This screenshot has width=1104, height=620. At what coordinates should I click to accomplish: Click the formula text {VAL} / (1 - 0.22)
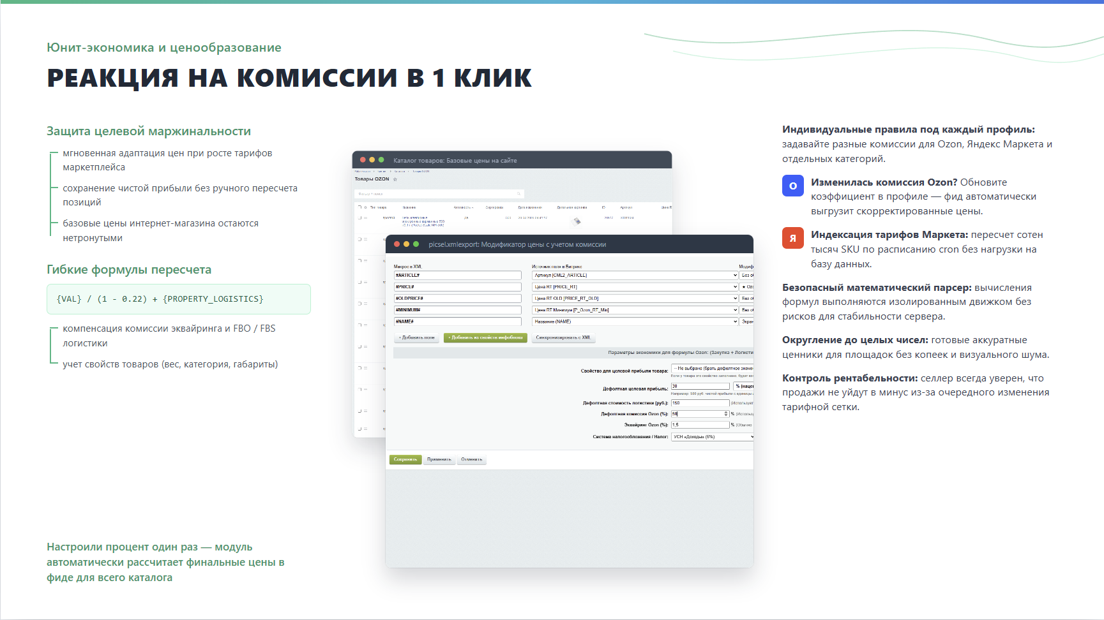(x=102, y=299)
